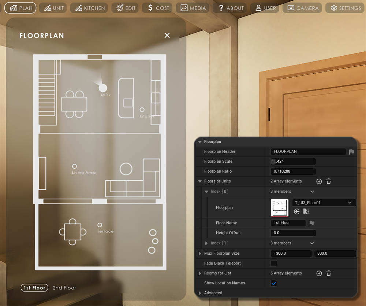
Task: Click the T_UI3_Floor01 floorplan thumbnail
Action: click(280, 207)
